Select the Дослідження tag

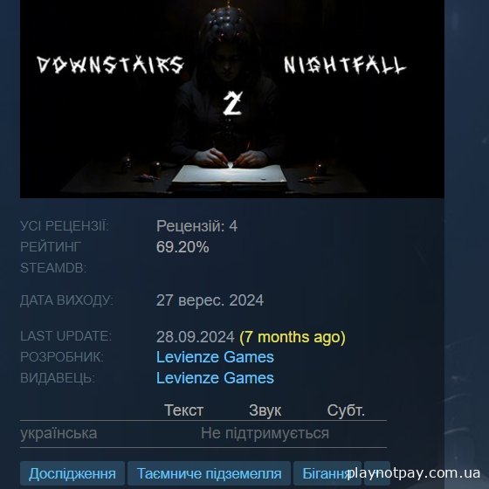(72, 473)
